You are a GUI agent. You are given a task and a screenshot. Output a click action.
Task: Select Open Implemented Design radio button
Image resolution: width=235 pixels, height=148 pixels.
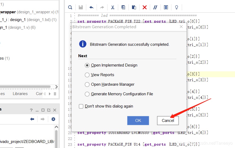pyautogui.click(x=87, y=65)
